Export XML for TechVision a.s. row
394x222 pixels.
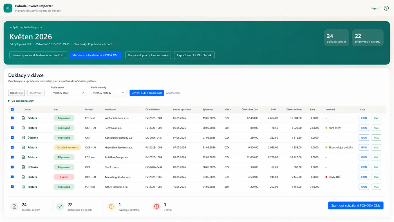[376, 128]
